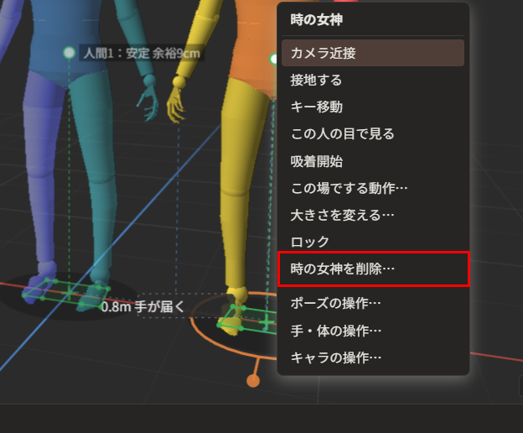Viewport: 523px width, 433px height.
Task: Select 時の女神を削除… menu item
Action: (373, 269)
